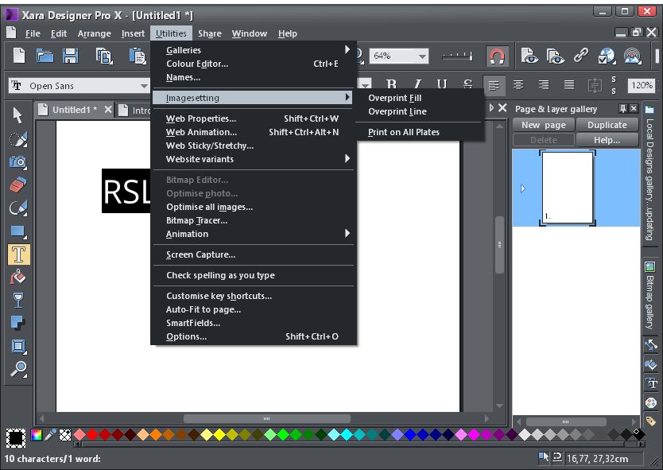This screenshot has height=470, width=663.
Task: Expand page 1 layers triangle
Action: pyautogui.click(x=523, y=188)
